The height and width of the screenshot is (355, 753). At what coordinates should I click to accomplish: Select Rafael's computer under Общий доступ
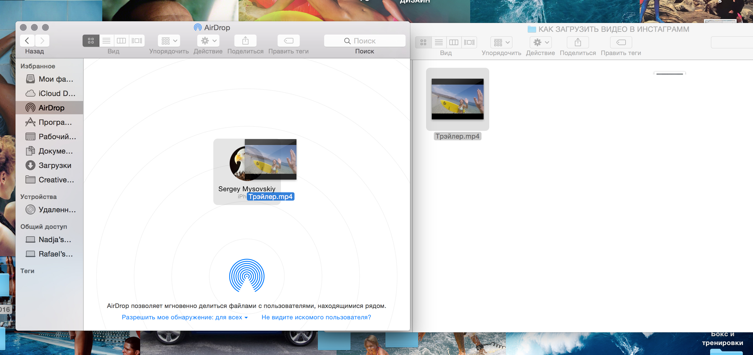(50, 254)
